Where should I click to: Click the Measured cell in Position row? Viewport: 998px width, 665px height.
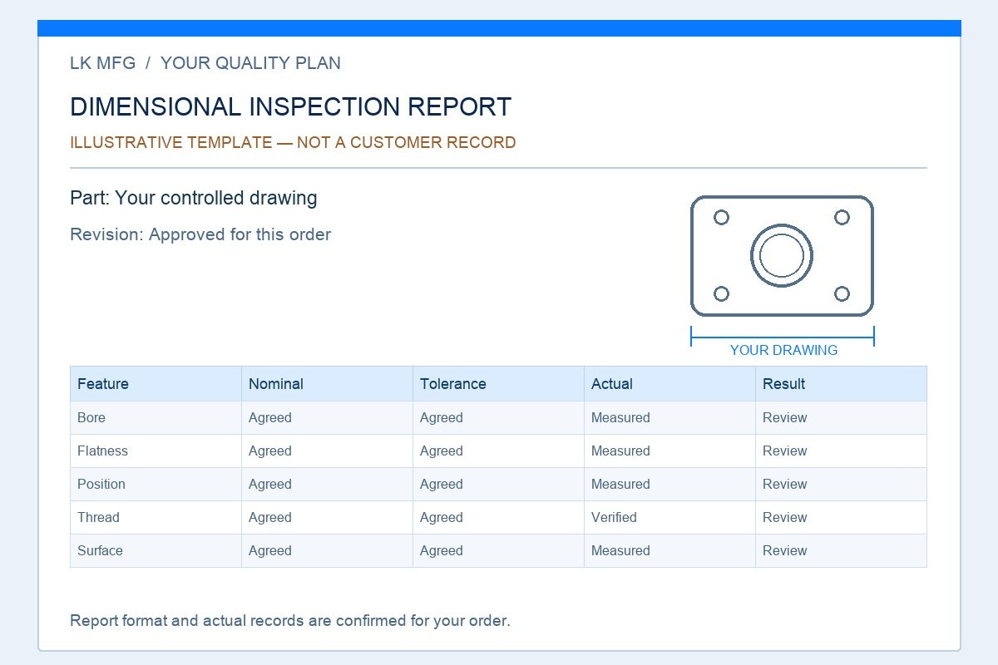[669, 485]
